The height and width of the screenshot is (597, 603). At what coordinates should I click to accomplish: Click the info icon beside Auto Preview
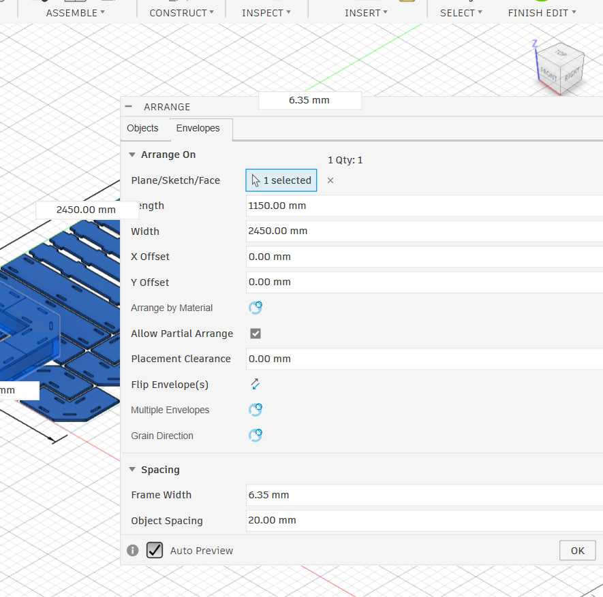tap(133, 551)
